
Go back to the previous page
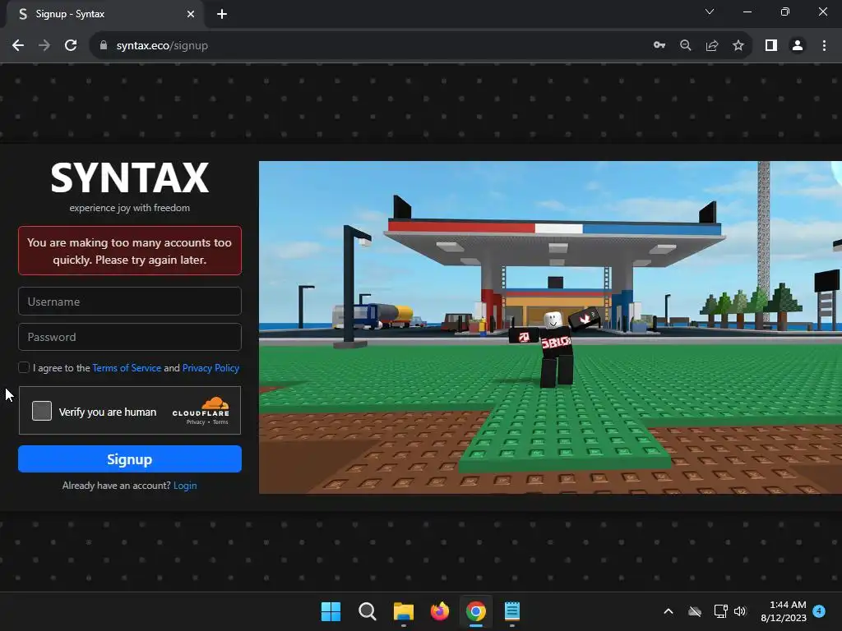click(18, 46)
